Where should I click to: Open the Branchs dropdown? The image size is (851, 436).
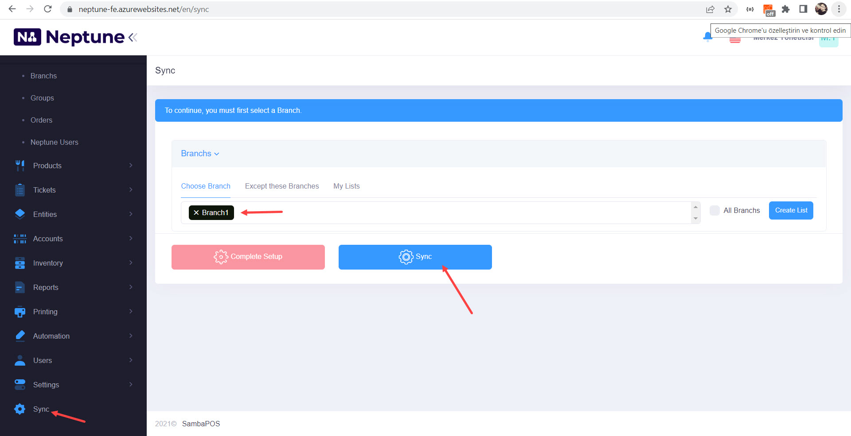coord(200,154)
